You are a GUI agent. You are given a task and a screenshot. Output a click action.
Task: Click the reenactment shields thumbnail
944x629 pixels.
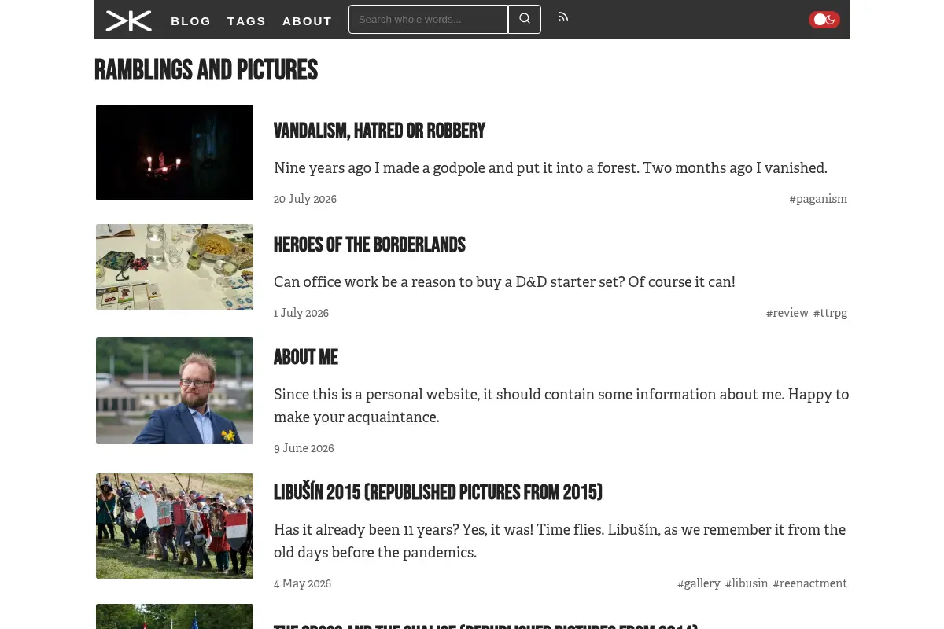click(175, 526)
